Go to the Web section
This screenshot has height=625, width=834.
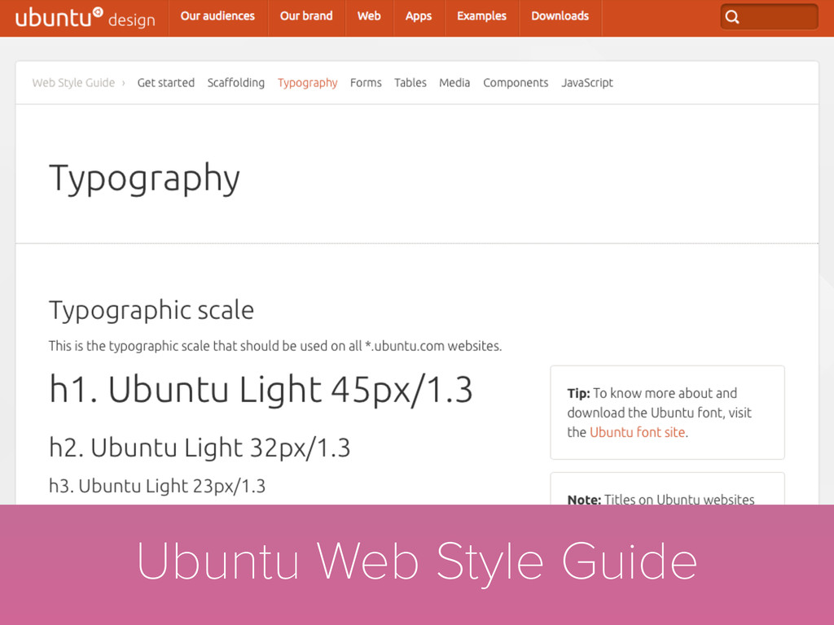pyautogui.click(x=369, y=16)
